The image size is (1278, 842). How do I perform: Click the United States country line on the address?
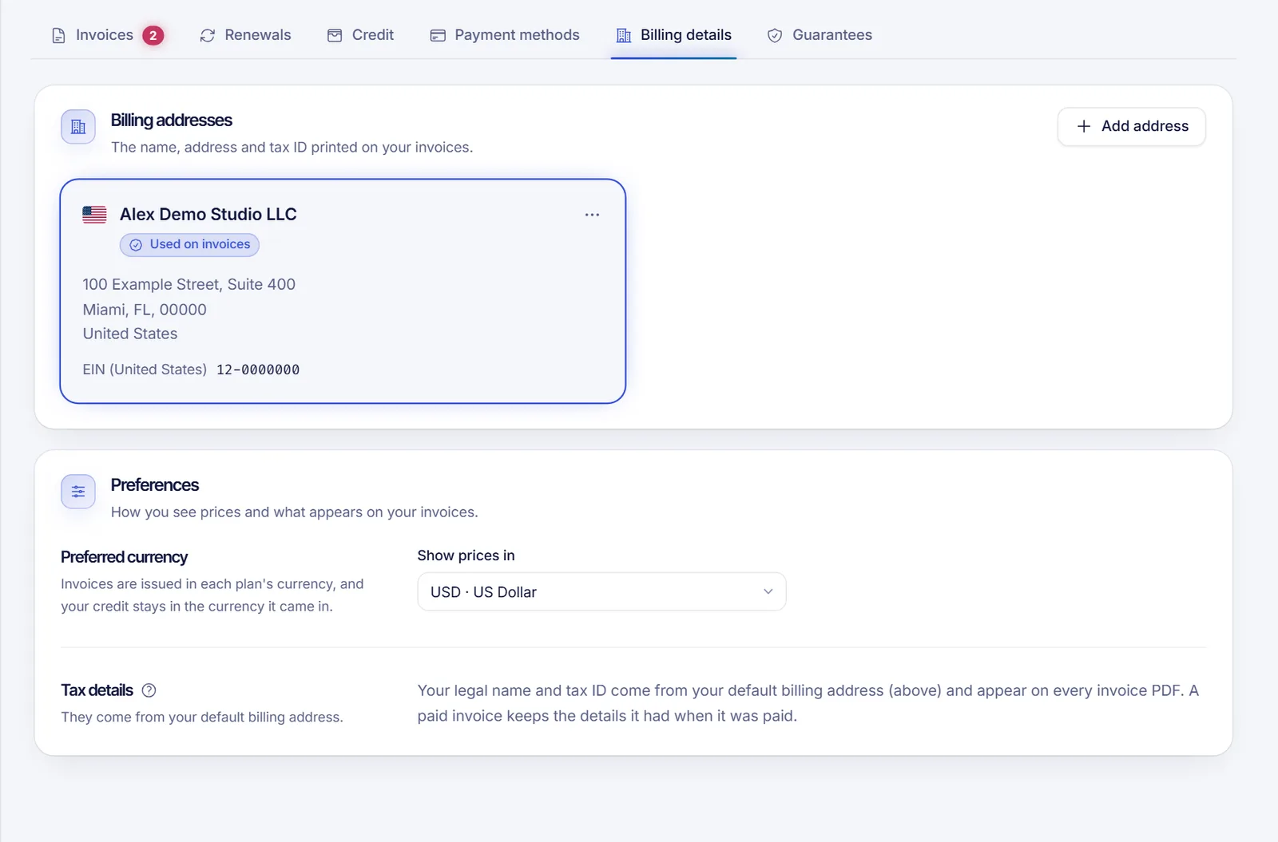[x=130, y=334]
